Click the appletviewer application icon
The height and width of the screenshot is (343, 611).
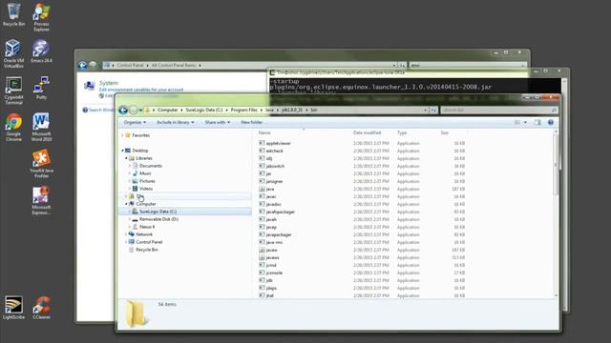point(262,143)
